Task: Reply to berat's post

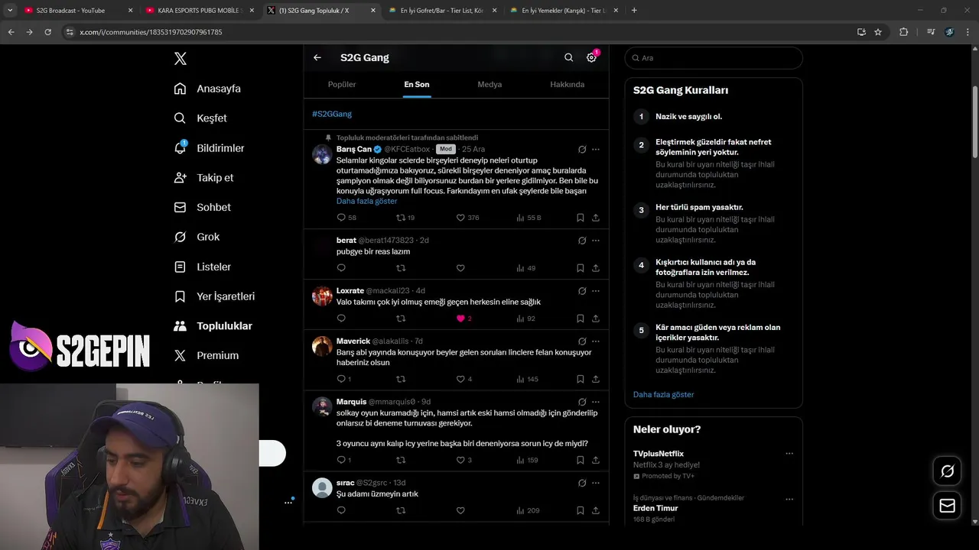Action: pyautogui.click(x=341, y=268)
